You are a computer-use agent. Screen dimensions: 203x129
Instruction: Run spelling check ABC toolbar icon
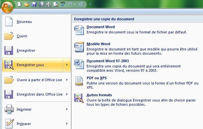point(63,4)
